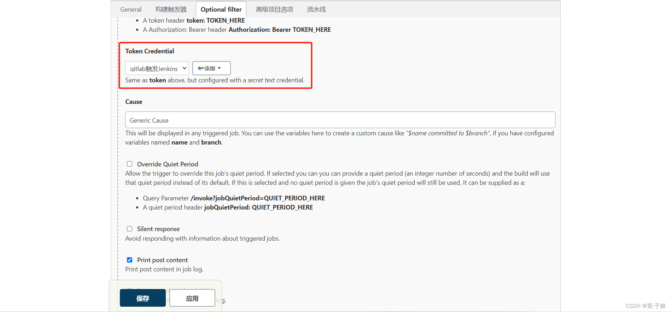This screenshot has width=671, height=312.
Task: Click the 添加 credential button
Action: click(211, 68)
